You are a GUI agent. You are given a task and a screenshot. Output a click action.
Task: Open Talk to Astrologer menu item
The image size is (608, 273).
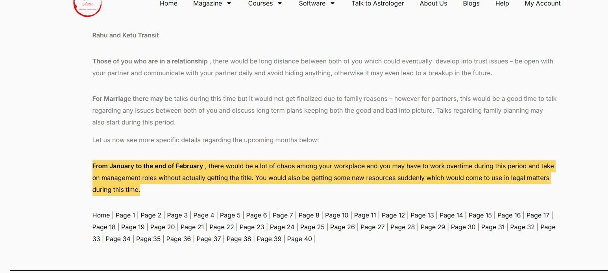click(x=377, y=4)
